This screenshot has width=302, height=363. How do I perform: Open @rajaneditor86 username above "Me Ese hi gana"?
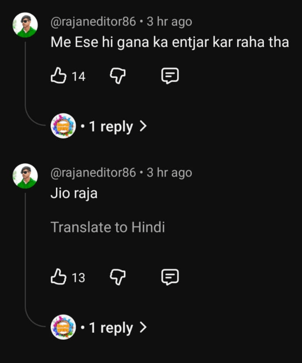point(93,22)
